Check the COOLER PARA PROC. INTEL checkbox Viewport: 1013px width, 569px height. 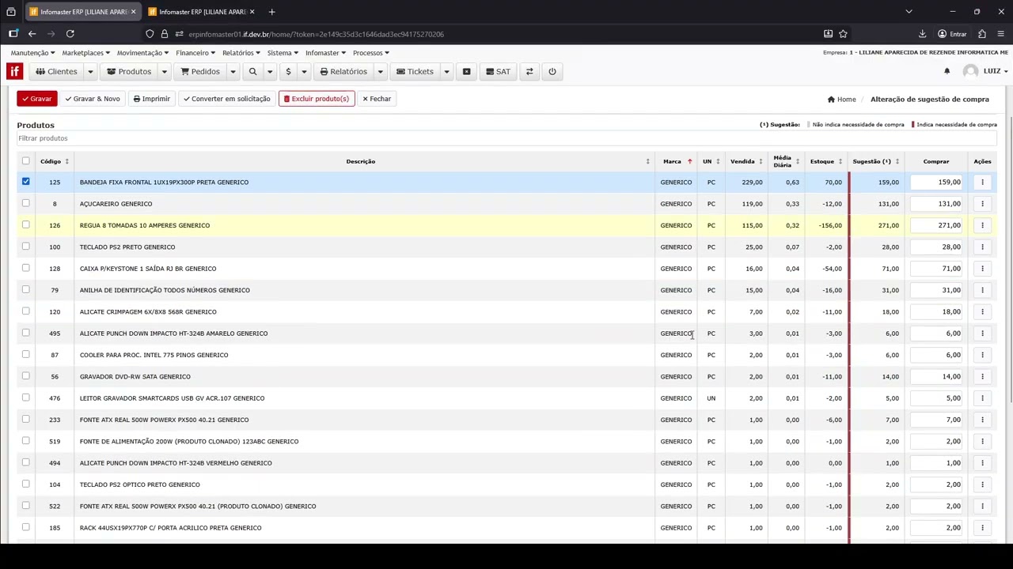[26, 354]
